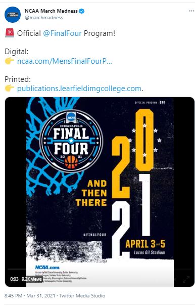Screen dimensions: 195x306
Task: Open the ncaa.com/MensFinalFourP... link
Action: pos(65,61)
